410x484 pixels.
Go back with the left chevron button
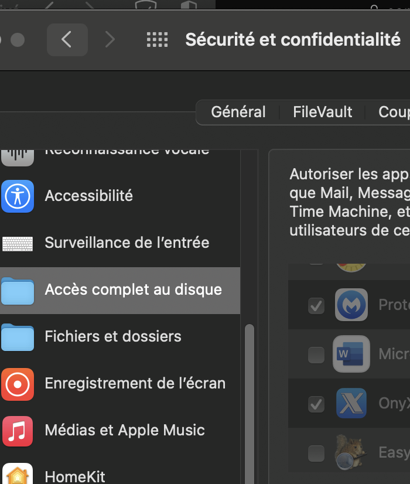coord(67,40)
